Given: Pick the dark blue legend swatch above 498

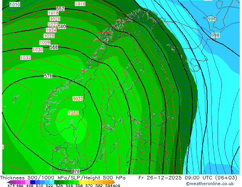Looking at the screenshot, I should [x=32, y=182].
